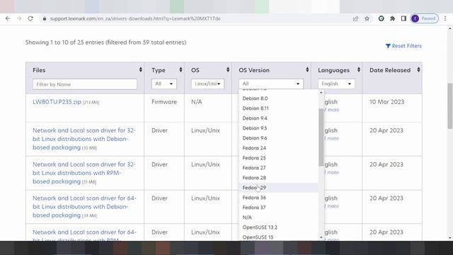This screenshot has width=453, height=255.
Task: Open 32-bit RPM-based scan driver link
Action: [84, 173]
